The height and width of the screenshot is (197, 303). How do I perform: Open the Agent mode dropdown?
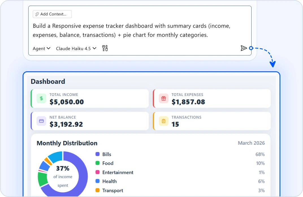tap(42, 48)
